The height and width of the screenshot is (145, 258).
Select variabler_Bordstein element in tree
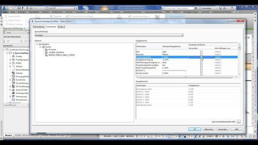tap(56, 52)
